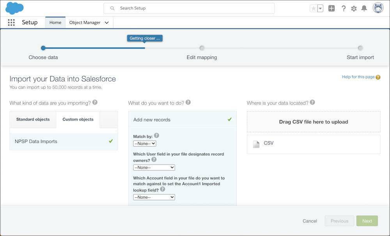Open the Account field lookup dropdown
390x236 pixels.
(x=154, y=197)
